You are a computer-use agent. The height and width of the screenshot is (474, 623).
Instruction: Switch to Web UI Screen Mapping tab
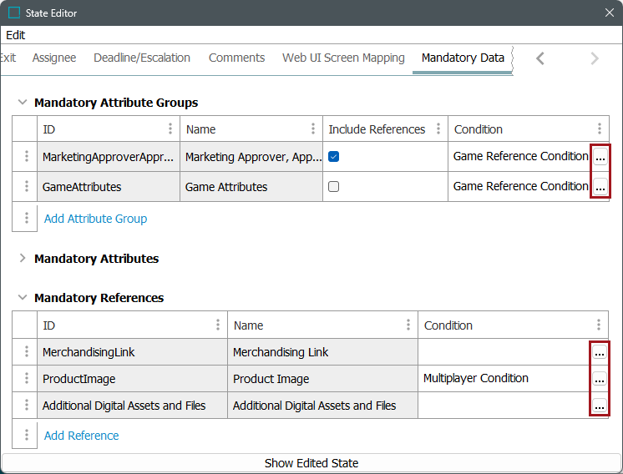pyautogui.click(x=343, y=58)
